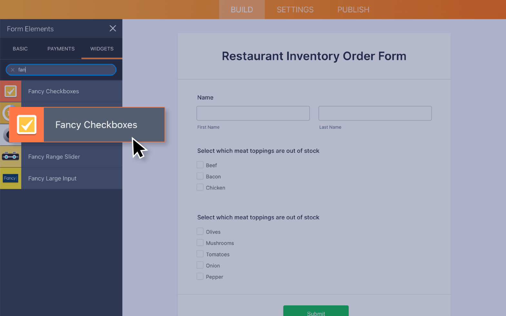Check the Bacon checkbox

point(200,176)
